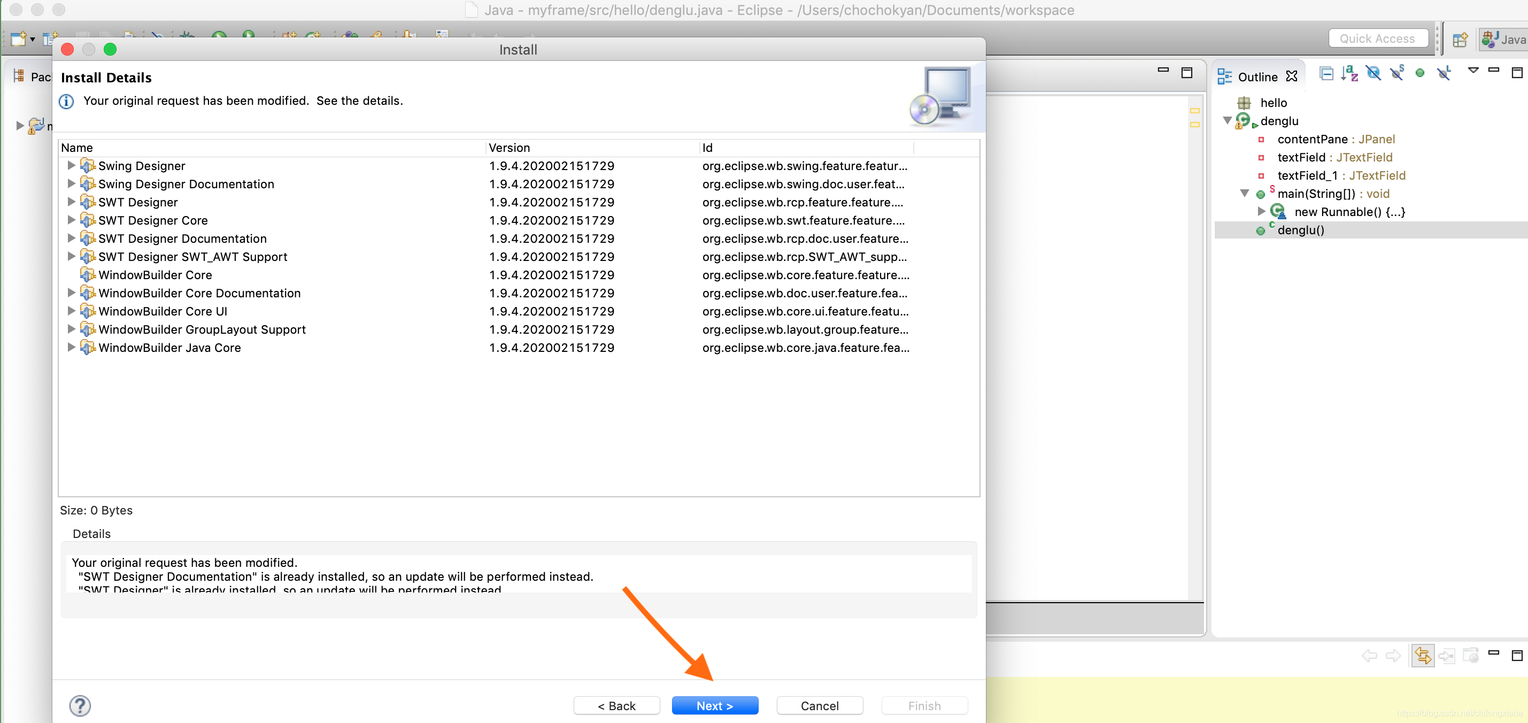Expand the SWT Designer row

coord(71,202)
